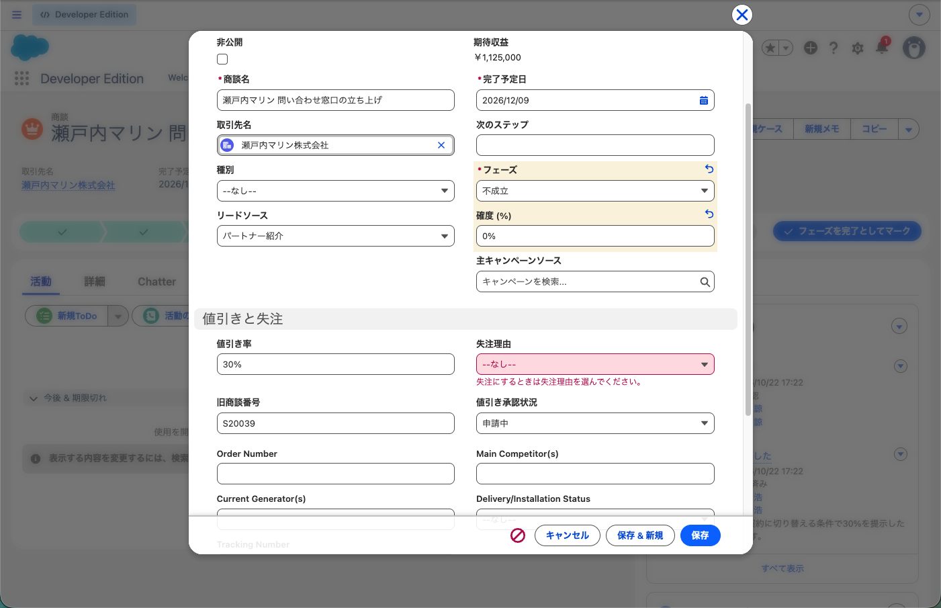The image size is (941, 608).
Task: Click into the 次のステップ field
Action: (x=595, y=145)
